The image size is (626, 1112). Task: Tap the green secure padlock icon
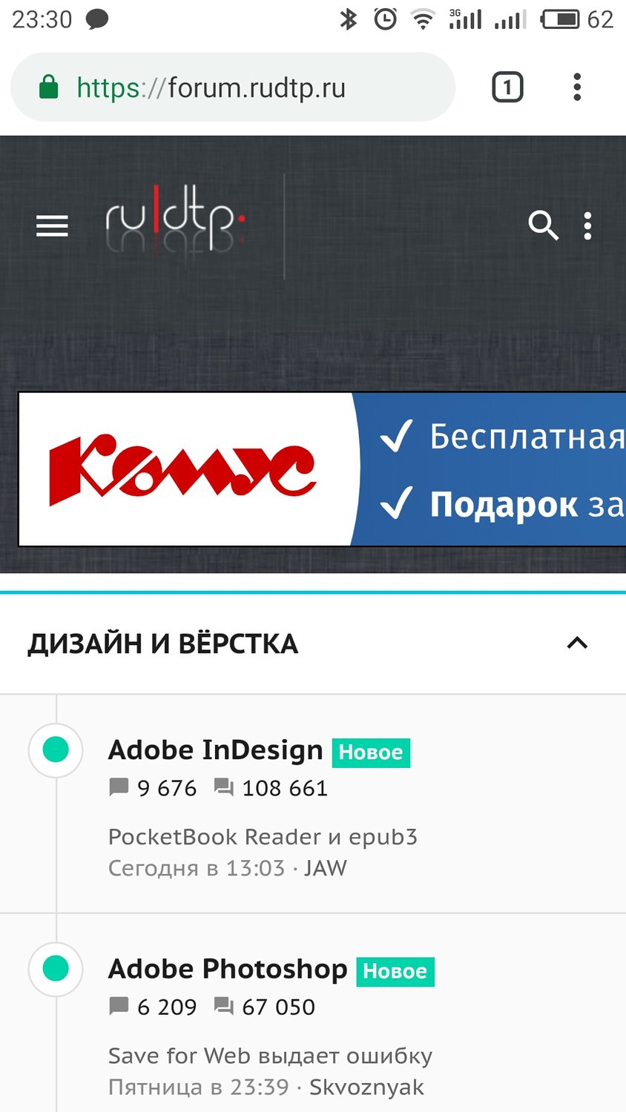[x=48, y=87]
